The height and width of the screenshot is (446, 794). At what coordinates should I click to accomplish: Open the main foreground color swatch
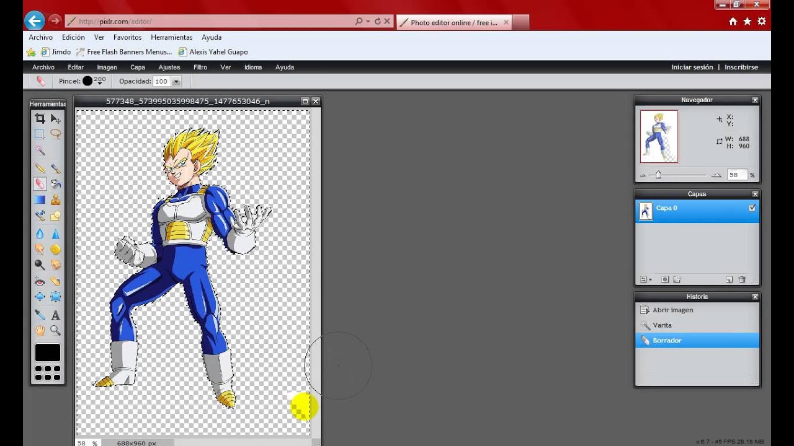pyautogui.click(x=48, y=352)
